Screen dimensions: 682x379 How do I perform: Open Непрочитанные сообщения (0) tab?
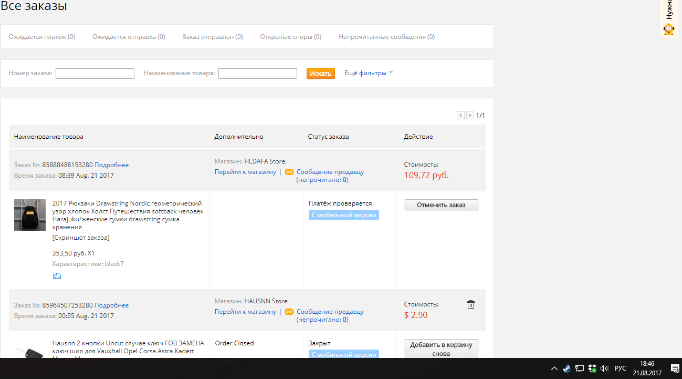(387, 37)
